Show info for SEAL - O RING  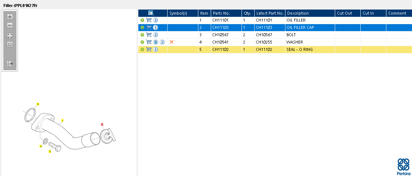[156, 49]
